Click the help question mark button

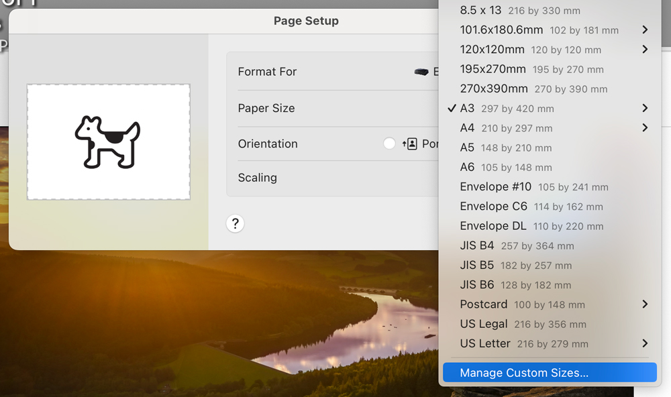pos(235,224)
